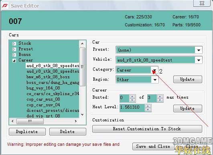Click the Career category label in tree
The image size is (213, 155).
click(26, 60)
